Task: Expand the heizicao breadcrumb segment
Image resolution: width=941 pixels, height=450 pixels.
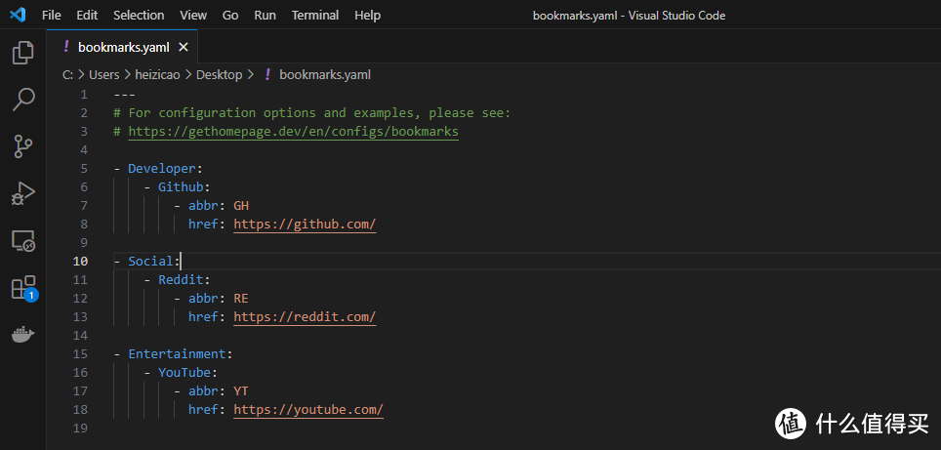Action: click(158, 74)
